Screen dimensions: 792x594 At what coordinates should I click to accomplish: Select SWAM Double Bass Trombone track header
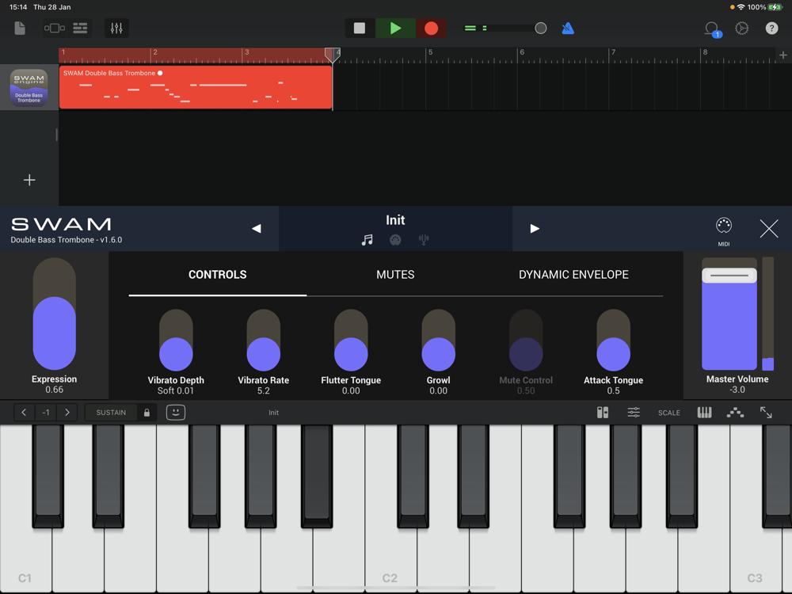click(29, 87)
